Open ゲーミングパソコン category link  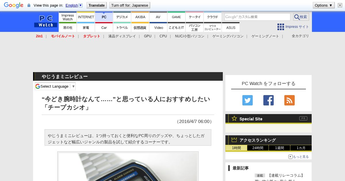tap(228, 36)
